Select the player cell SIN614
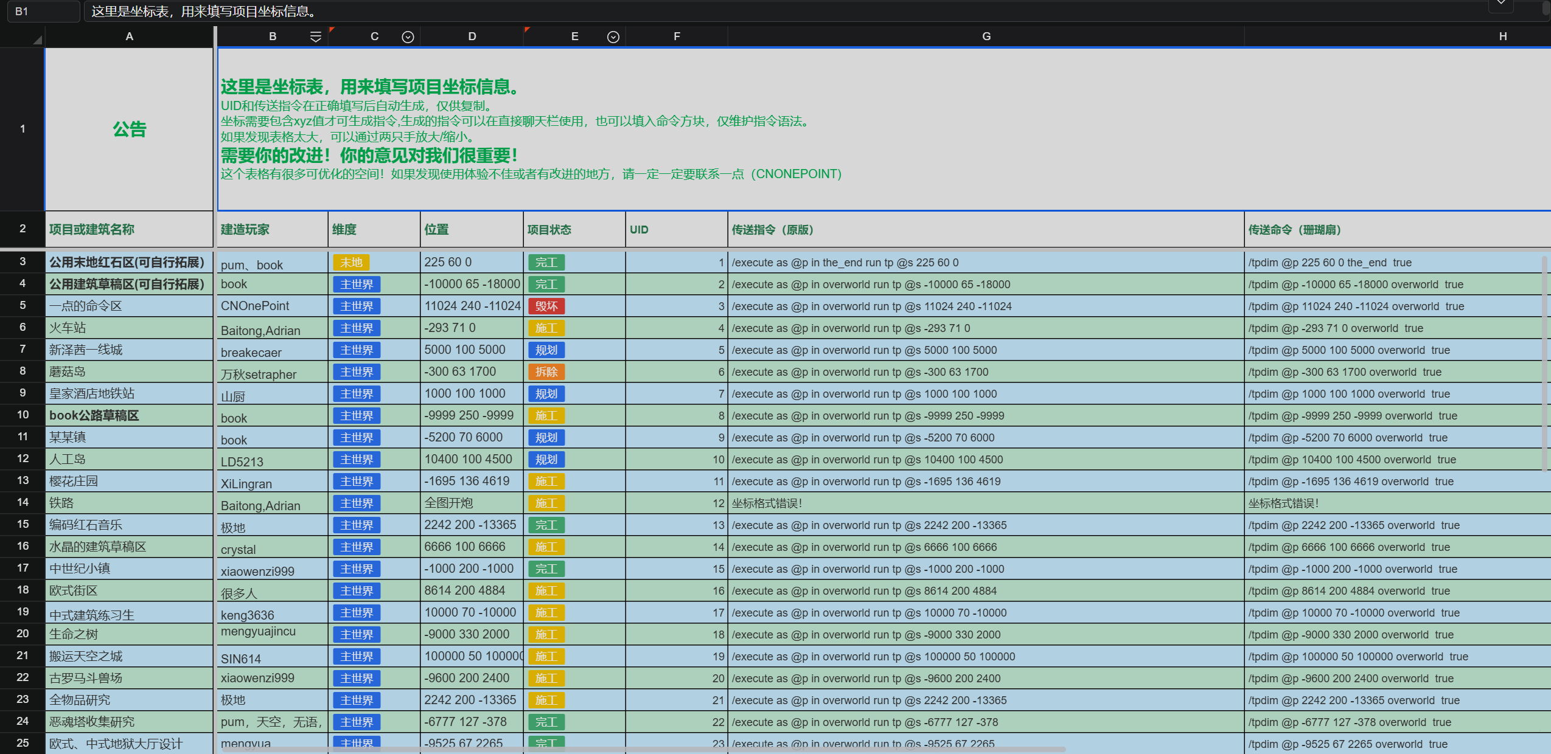This screenshot has width=1551, height=754. (272, 656)
